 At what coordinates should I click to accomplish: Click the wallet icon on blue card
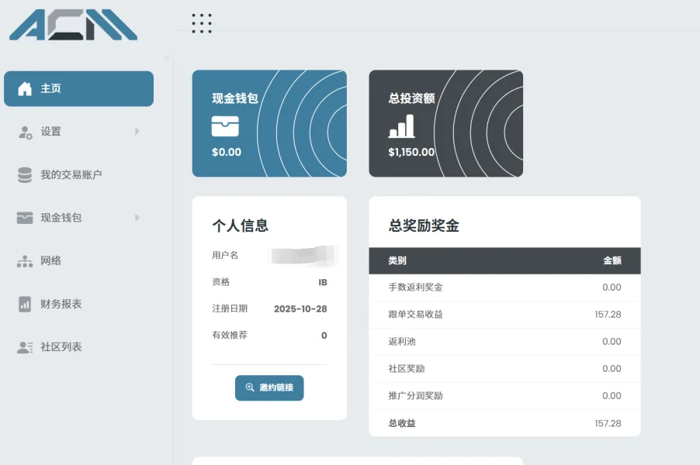pyautogui.click(x=225, y=126)
